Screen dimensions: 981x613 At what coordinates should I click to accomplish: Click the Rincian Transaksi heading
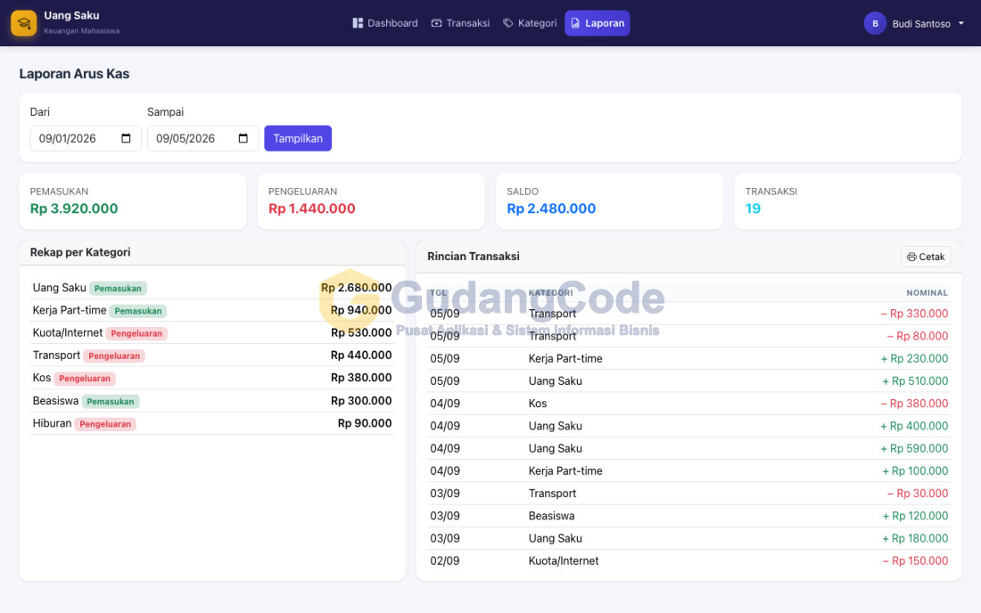(x=474, y=257)
